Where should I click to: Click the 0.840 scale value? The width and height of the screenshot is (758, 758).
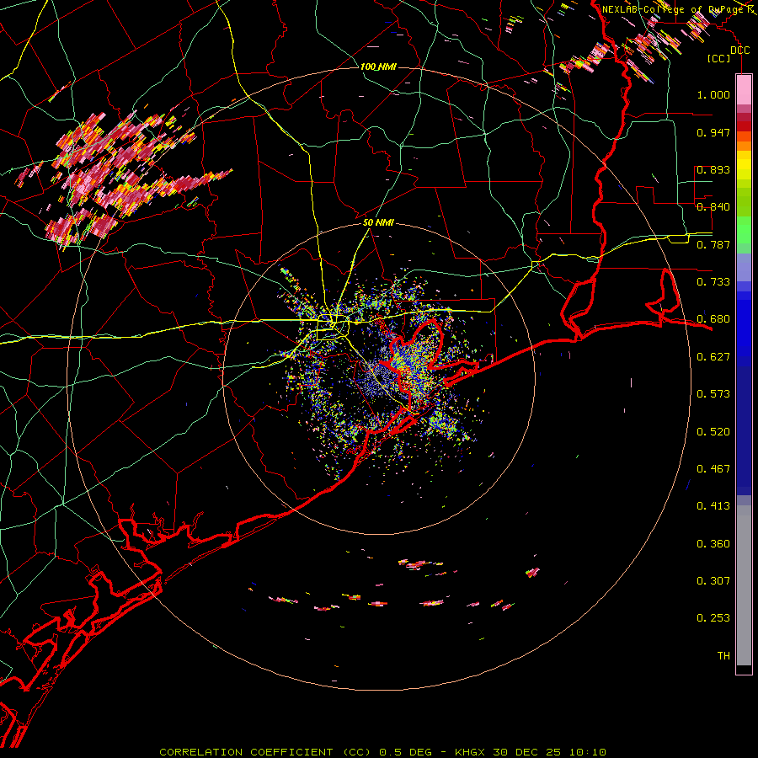pos(713,207)
